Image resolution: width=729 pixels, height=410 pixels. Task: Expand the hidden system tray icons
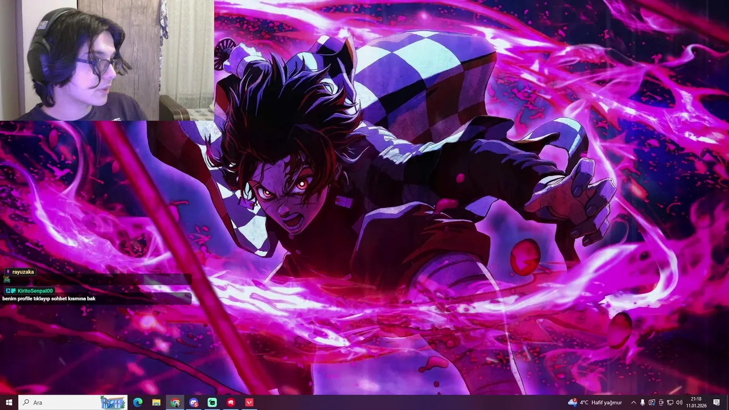point(633,403)
